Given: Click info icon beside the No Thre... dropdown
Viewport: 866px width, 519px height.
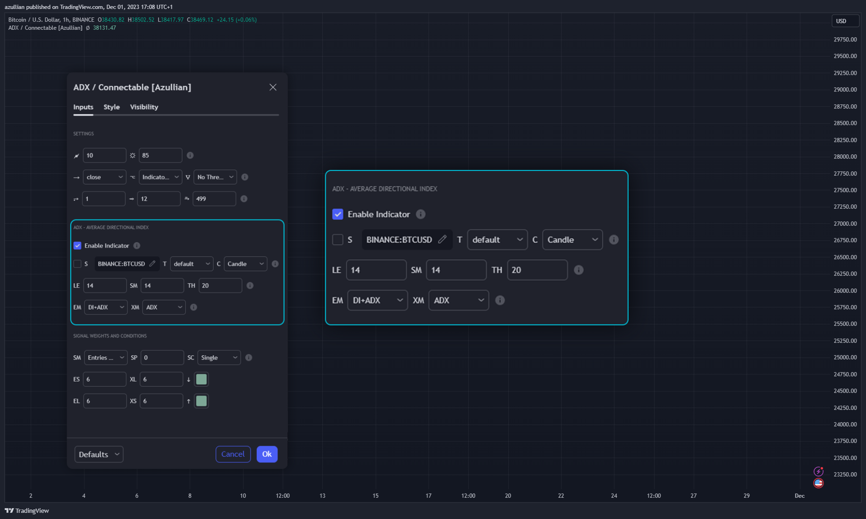Looking at the screenshot, I should [244, 177].
